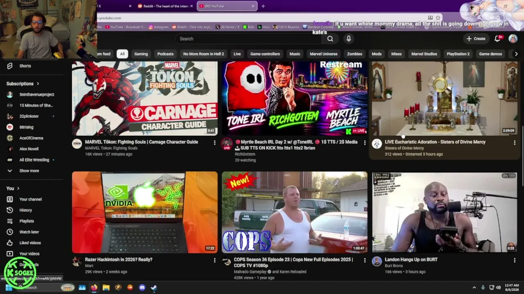
Task: Open the Kick bookmark
Action: click(x=248, y=27)
